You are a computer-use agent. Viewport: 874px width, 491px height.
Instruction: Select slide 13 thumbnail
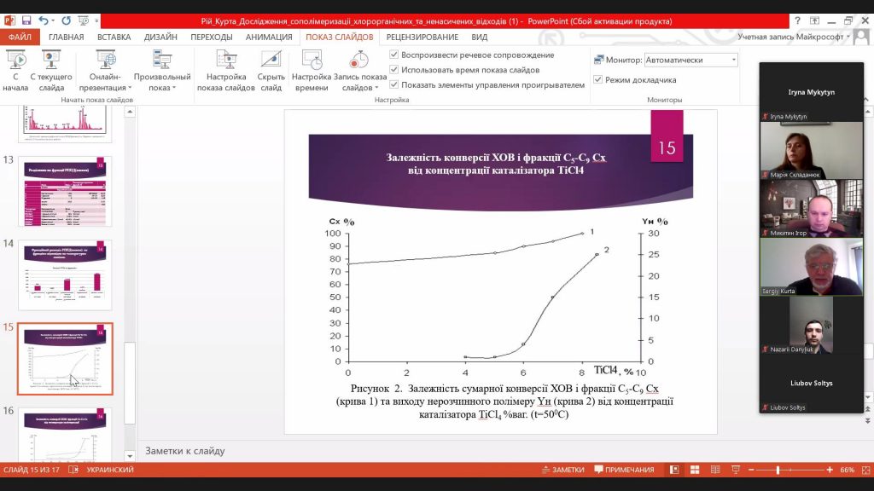pos(65,192)
